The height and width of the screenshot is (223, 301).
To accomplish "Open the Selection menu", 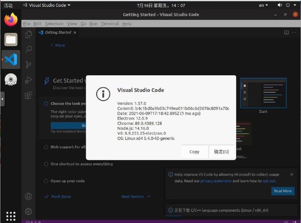I will click(x=54, y=24).
